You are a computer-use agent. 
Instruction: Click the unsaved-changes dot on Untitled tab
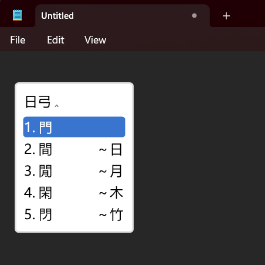tap(194, 16)
